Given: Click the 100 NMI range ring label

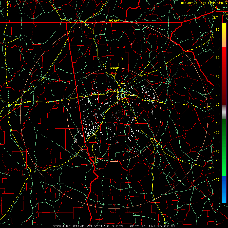Looking at the screenshot, I should 114,21.
